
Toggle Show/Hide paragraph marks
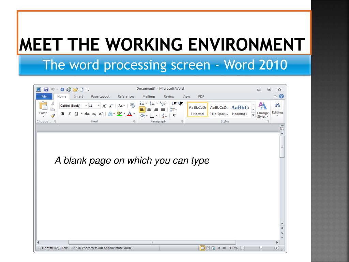[x=174, y=116]
